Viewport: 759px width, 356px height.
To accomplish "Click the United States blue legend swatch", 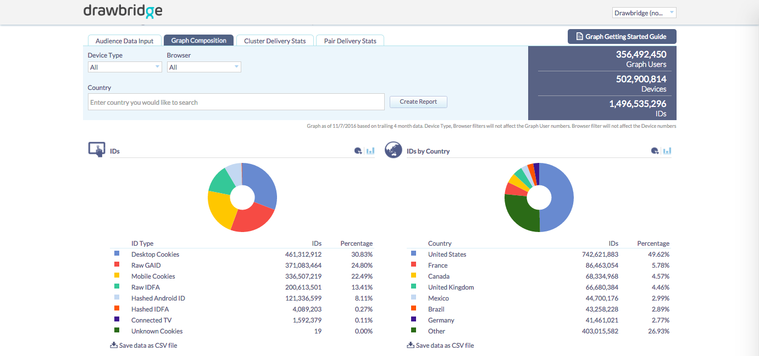I will [414, 253].
